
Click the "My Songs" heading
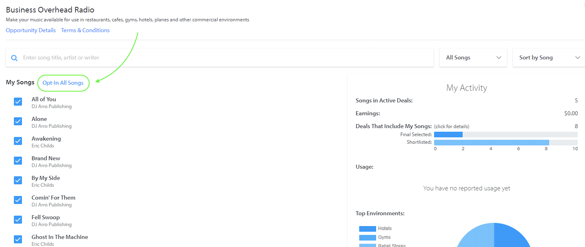pyautogui.click(x=20, y=83)
